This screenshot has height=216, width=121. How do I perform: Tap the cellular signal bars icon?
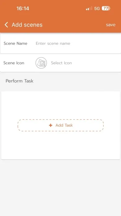click(x=89, y=9)
